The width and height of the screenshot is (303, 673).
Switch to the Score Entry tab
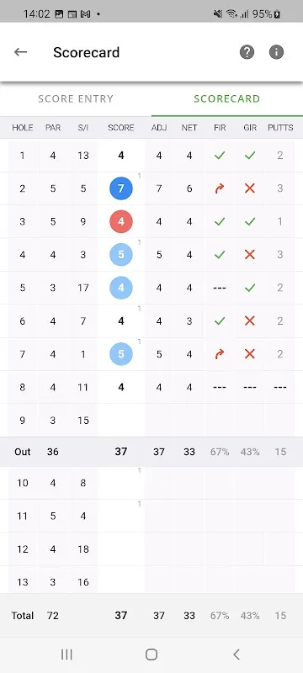pyautogui.click(x=76, y=98)
